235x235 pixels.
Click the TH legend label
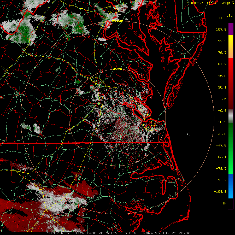click(224, 203)
